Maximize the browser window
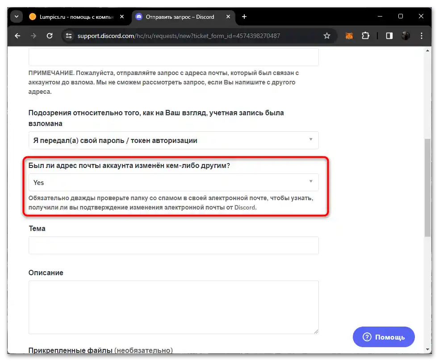This screenshot has height=361, width=439. tap(401, 17)
